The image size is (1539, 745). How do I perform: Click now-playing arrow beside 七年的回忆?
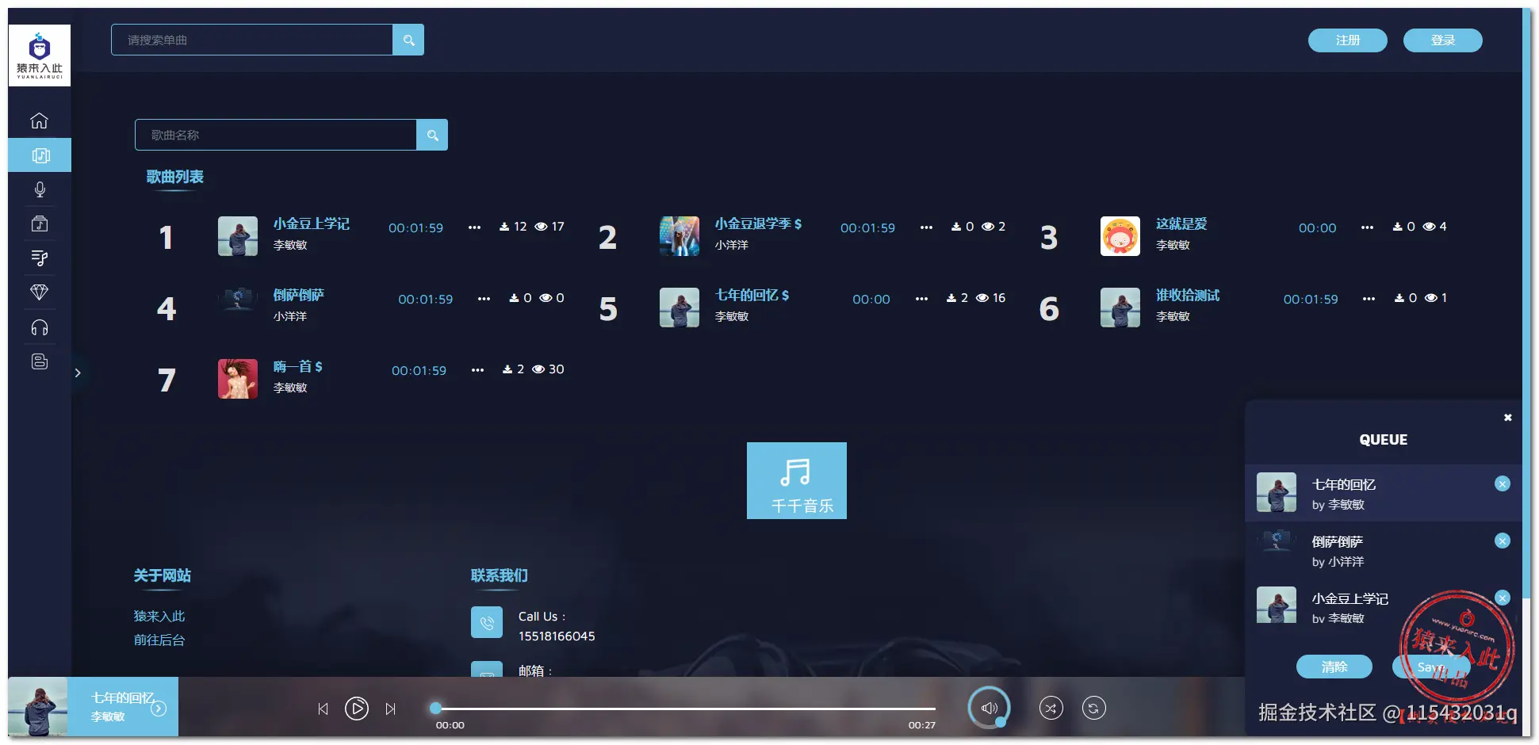click(x=159, y=709)
